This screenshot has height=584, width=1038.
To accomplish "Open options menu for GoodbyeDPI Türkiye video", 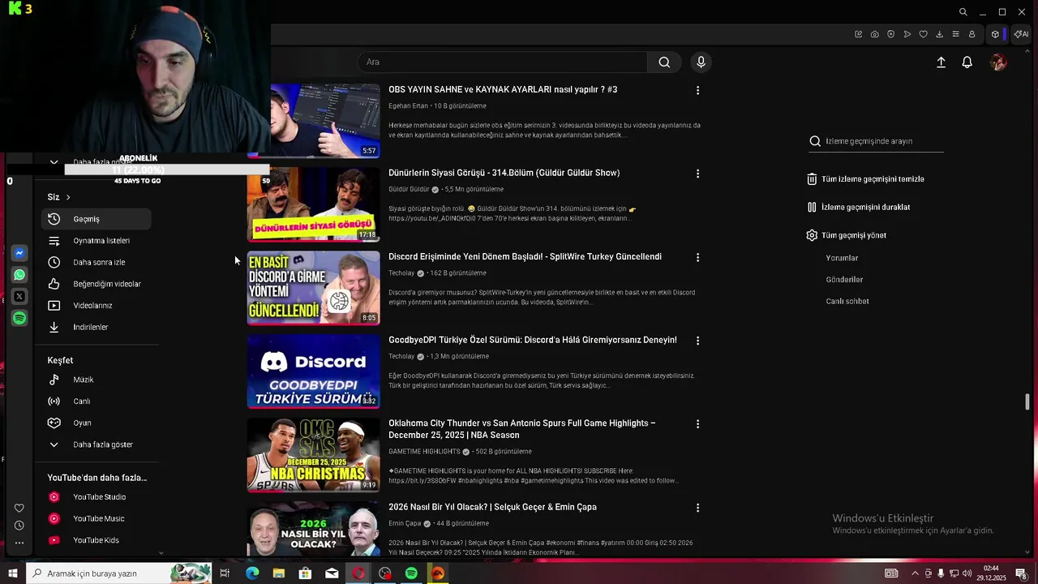I will [x=697, y=341].
